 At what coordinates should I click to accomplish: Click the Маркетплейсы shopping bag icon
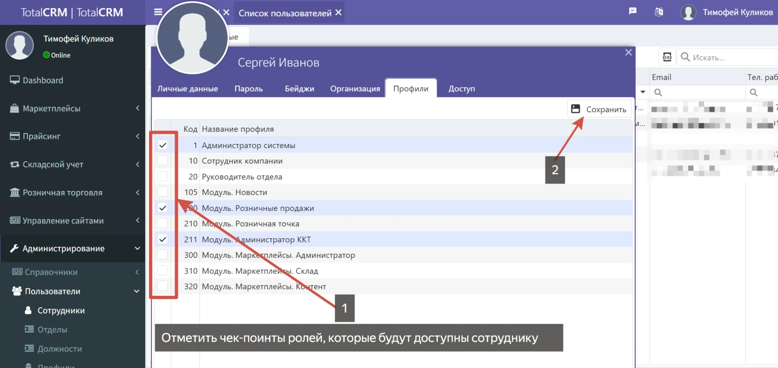pyautogui.click(x=14, y=109)
